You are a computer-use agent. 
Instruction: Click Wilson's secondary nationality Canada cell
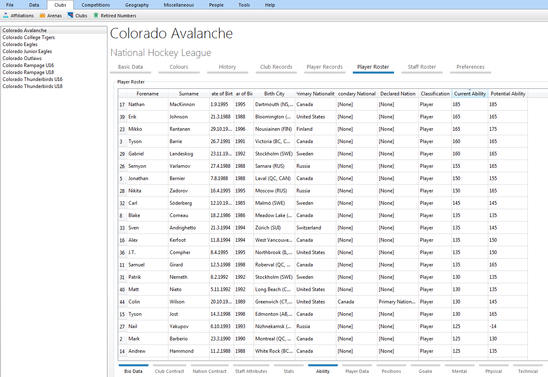[x=357, y=302]
